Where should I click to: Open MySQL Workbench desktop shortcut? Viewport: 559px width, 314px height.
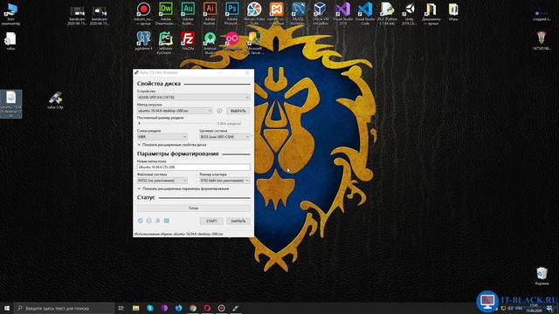(x=298, y=14)
